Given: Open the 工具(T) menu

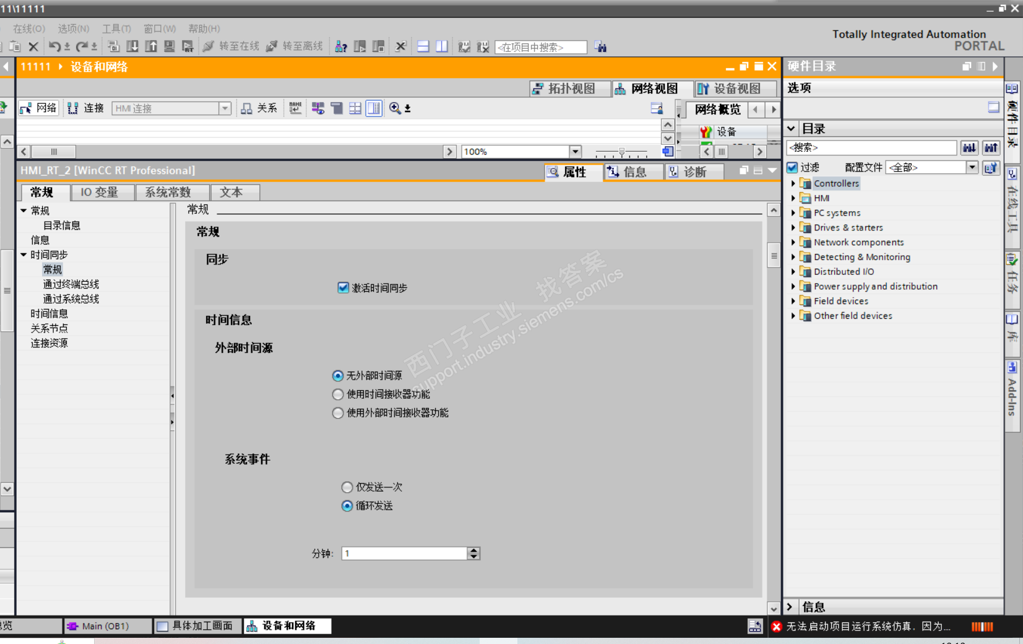Looking at the screenshot, I should (x=116, y=28).
